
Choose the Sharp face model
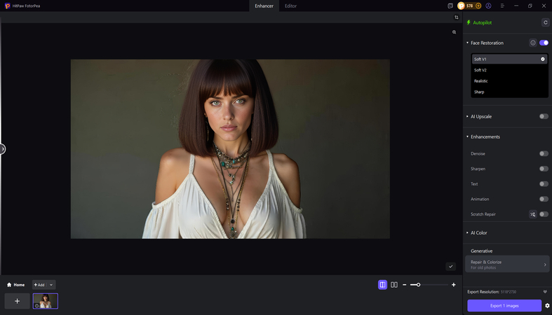pos(509,92)
